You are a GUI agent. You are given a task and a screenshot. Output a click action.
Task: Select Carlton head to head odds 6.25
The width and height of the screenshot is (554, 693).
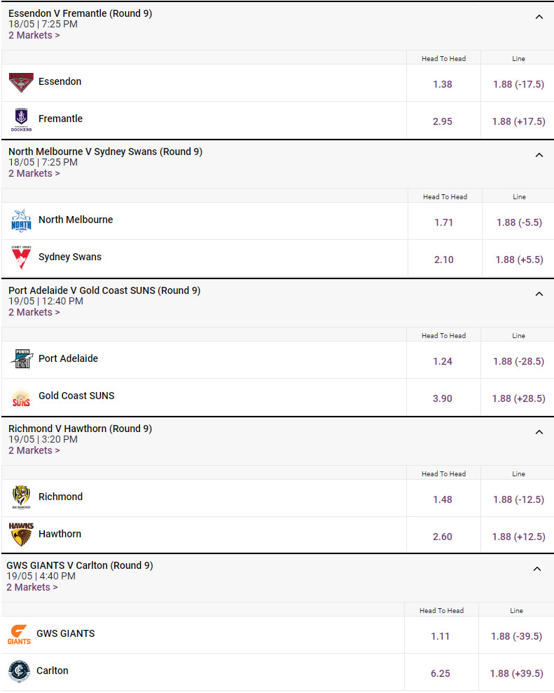[441, 673]
